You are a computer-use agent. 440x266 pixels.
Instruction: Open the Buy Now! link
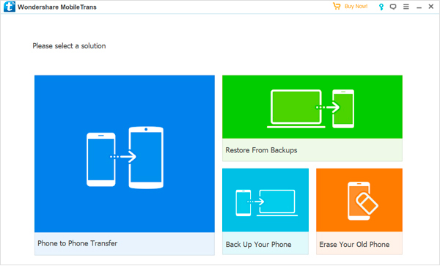(x=356, y=6)
